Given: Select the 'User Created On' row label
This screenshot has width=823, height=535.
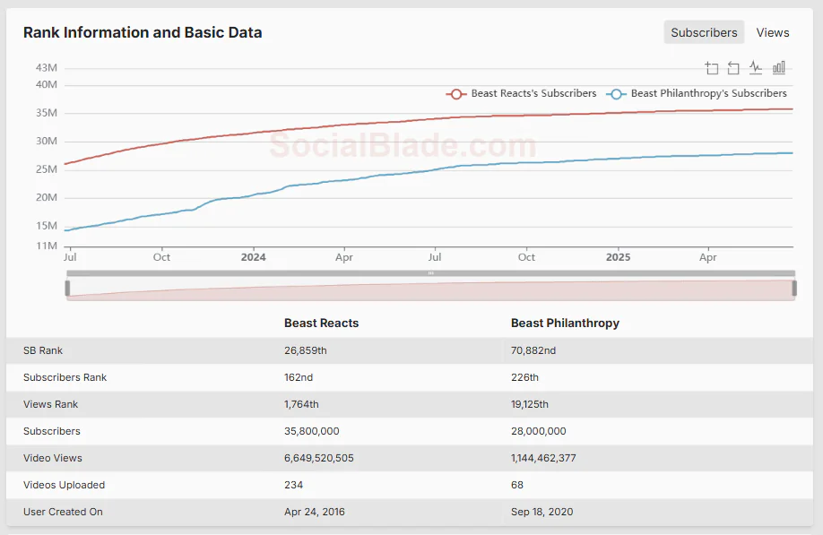Looking at the screenshot, I should pyautogui.click(x=63, y=512).
